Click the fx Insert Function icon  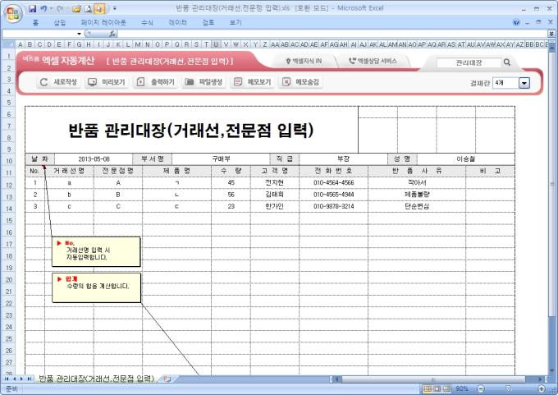point(112,34)
